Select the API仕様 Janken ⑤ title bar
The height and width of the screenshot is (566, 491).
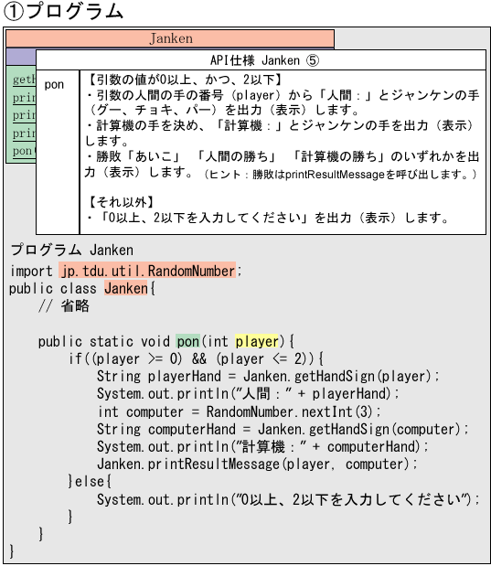point(261,60)
